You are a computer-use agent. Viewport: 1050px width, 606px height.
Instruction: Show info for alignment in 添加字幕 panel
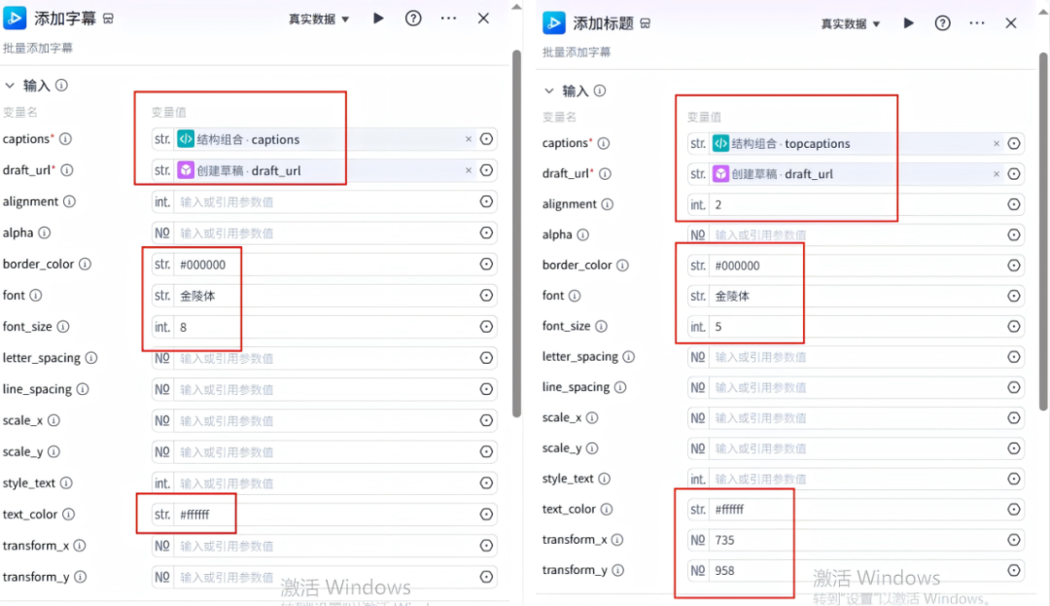coord(70,201)
